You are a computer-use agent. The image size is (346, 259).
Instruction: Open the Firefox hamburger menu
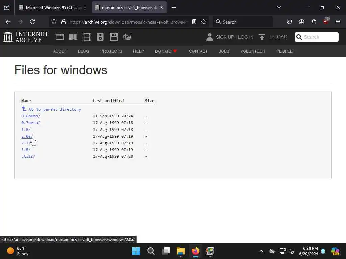pyautogui.click(x=338, y=22)
